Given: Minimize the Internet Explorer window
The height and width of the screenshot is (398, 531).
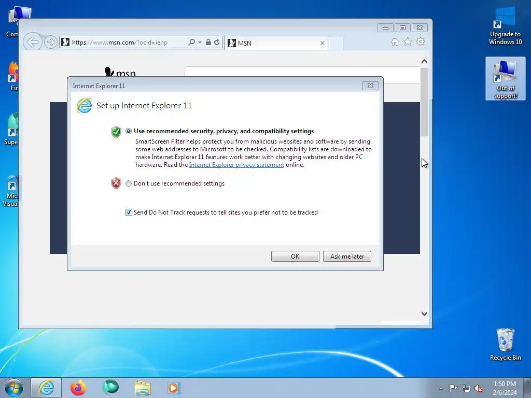Looking at the screenshot, I should click(385, 28).
